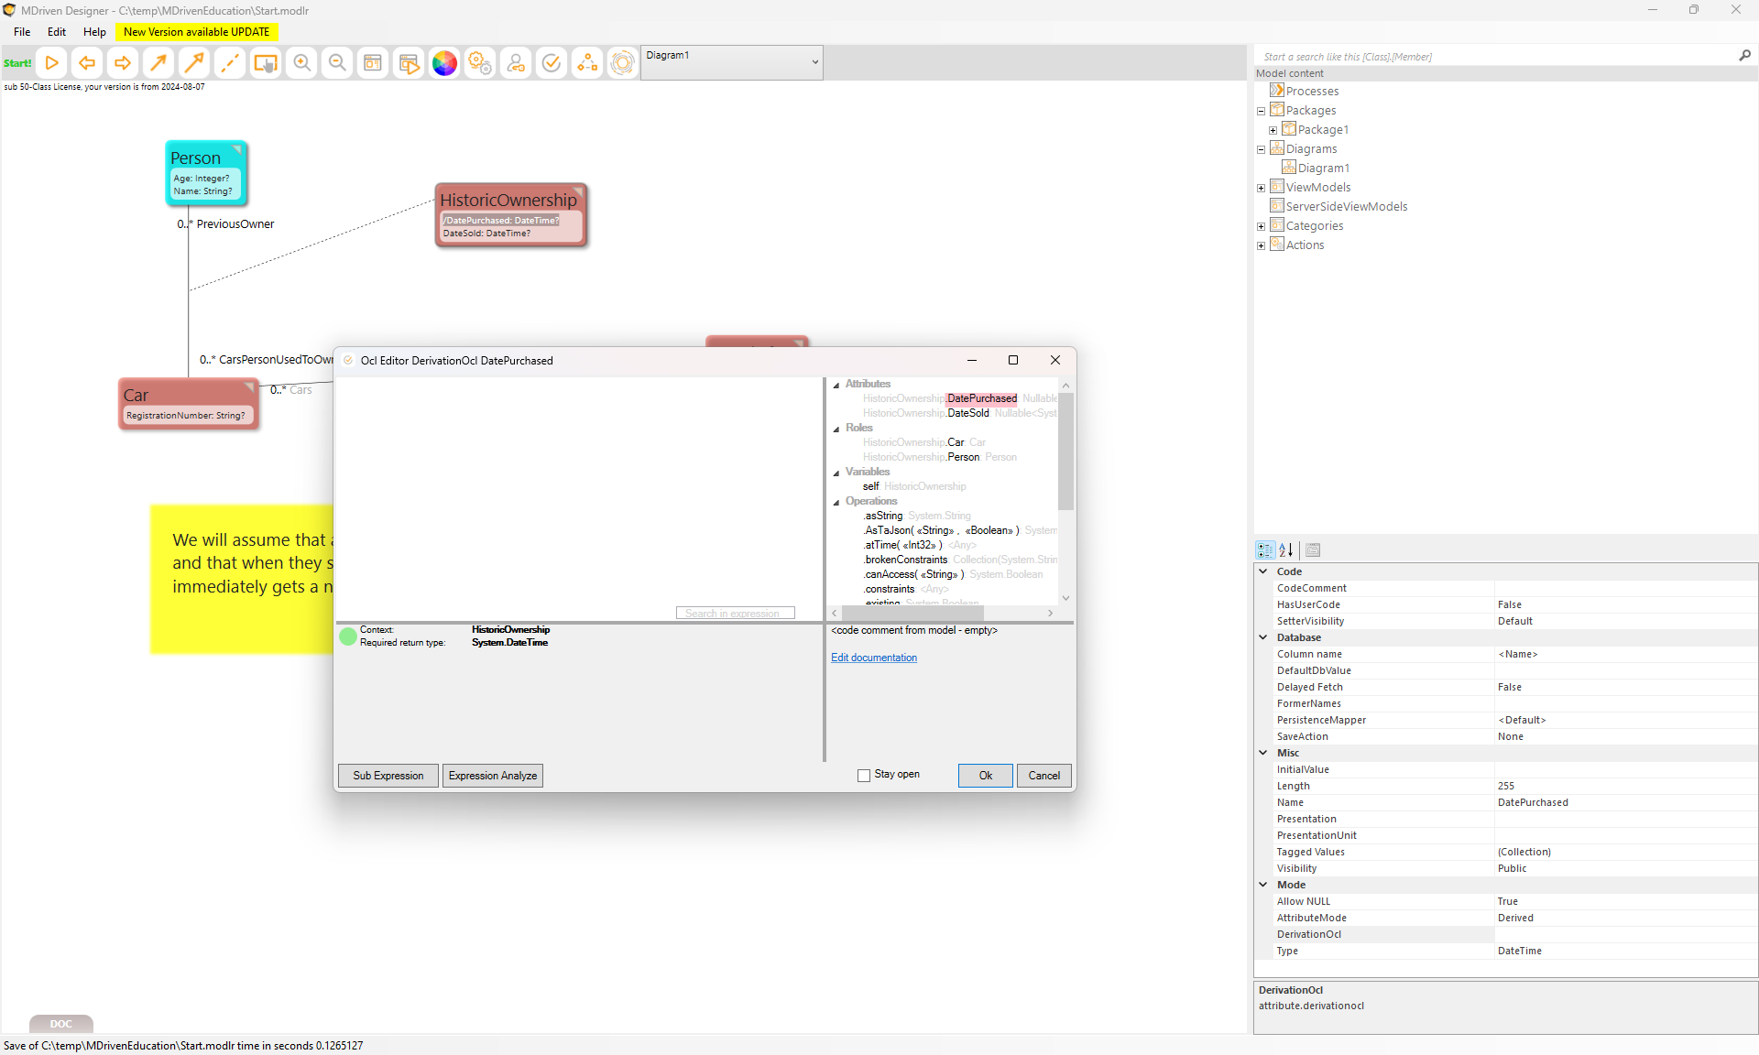Click the back arrow navigation icon
The width and height of the screenshot is (1759, 1055).
coord(87,63)
